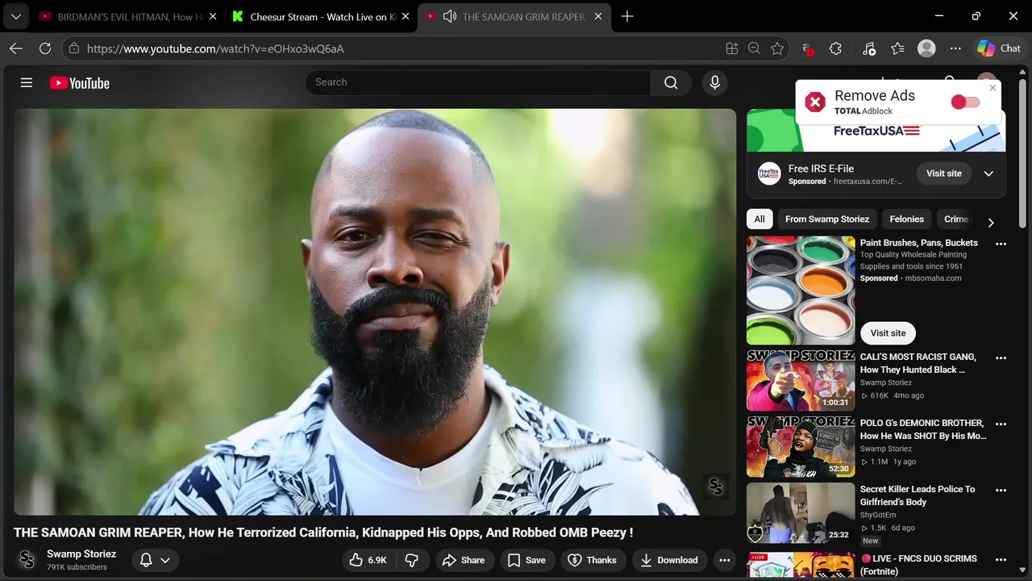
Task: Visit site for Paint Brushes ad
Action: coord(888,332)
